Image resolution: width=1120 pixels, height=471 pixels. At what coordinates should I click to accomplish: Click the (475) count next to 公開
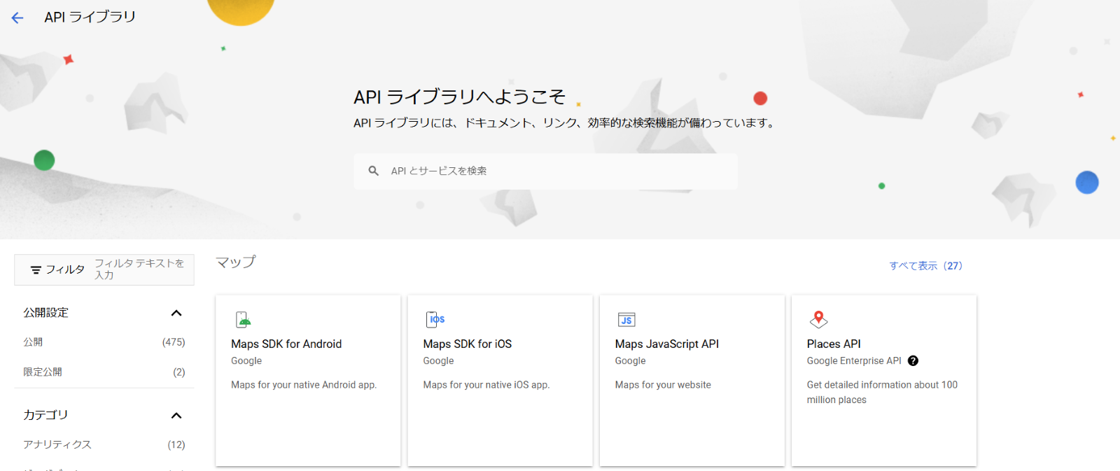174,342
